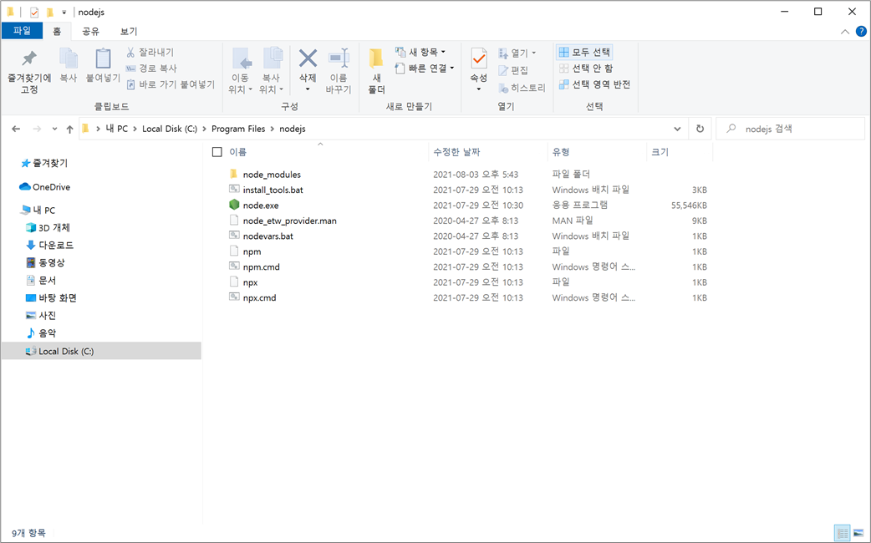
Task: Switch to Details view icon in status bar
Action: [842, 534]
